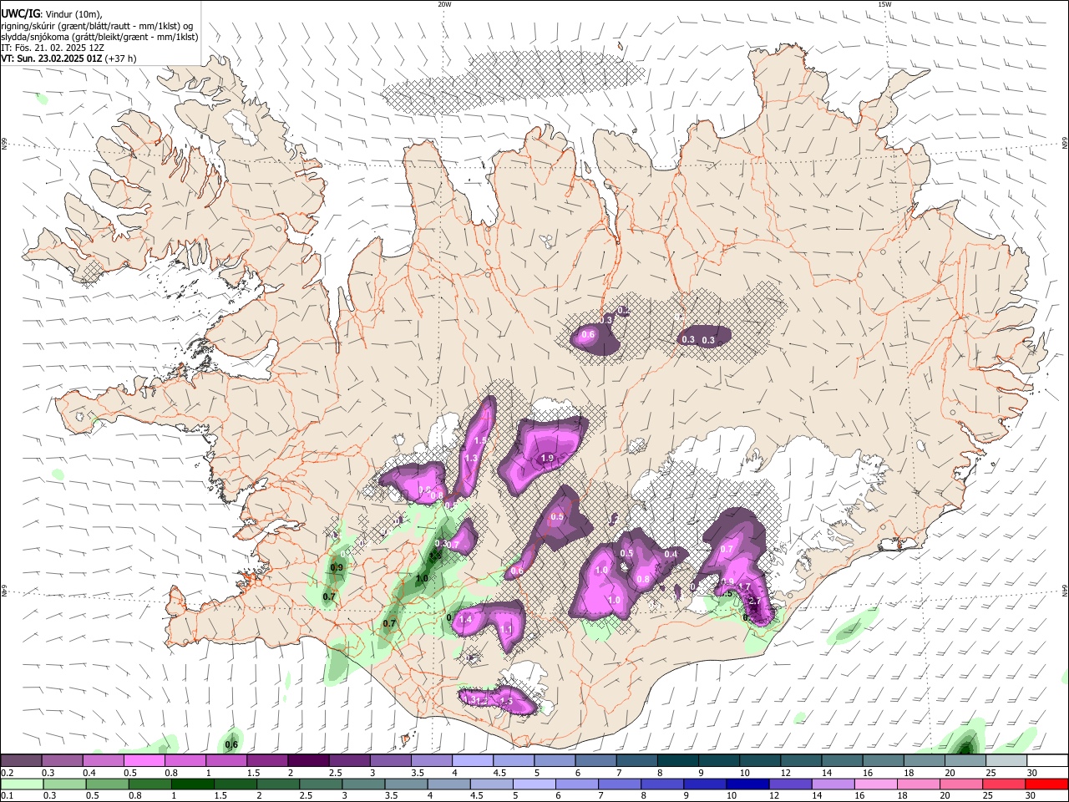1069x802 pixels.
Task: Click the '0.2' label on the snow scale
Action: [x=8, y=773]
